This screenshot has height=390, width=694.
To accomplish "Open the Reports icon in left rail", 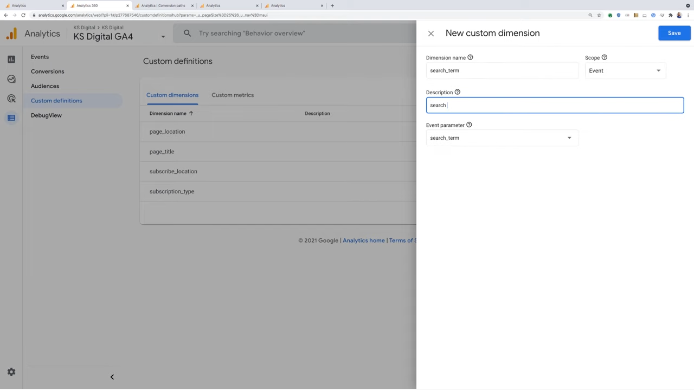I will coord(11,60).
